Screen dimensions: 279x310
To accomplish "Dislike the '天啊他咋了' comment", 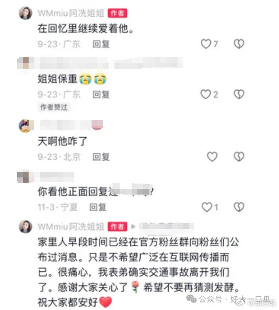I will tap(239, 156).
